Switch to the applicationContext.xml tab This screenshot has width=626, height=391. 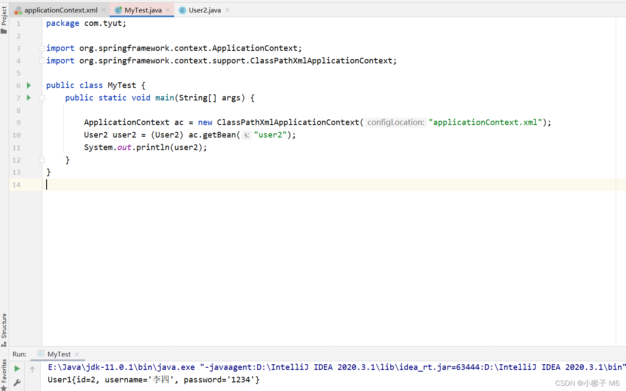[x=60, y=10]
